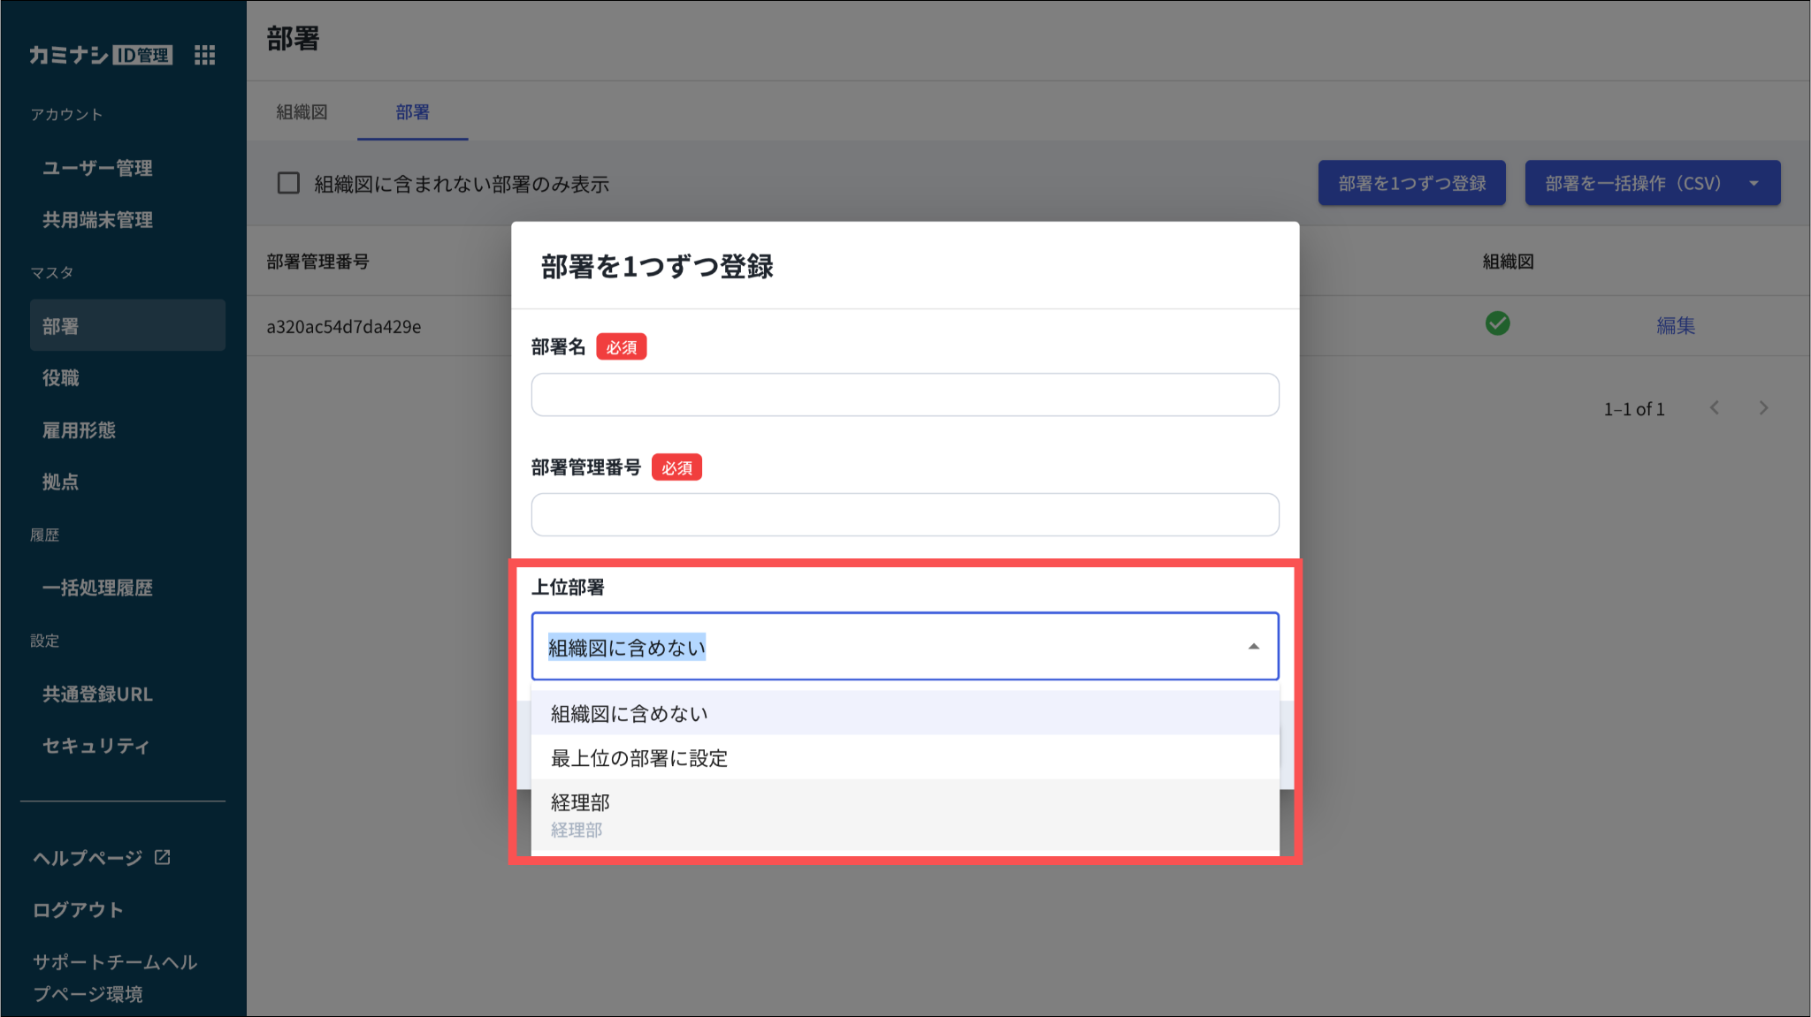Focus the 部署管理番号 input field
Image resolution: width=1811 pixels, height=1017 pixels.
(x=905, y=515)
